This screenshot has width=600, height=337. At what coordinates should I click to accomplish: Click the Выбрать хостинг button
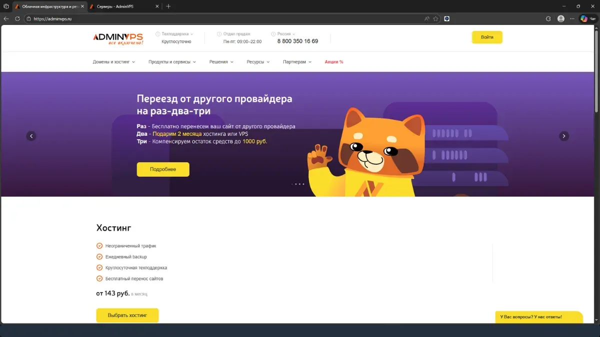[127, 316]
